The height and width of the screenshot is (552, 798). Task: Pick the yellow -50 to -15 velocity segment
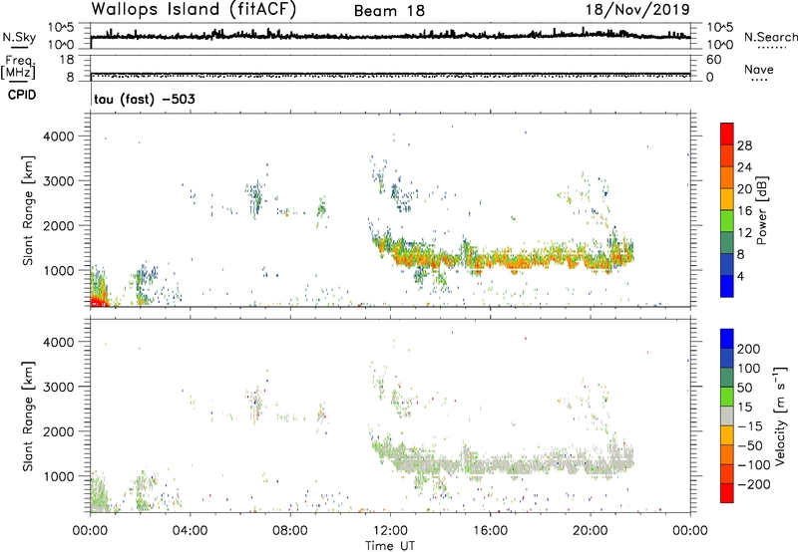[x=727, y=435]
